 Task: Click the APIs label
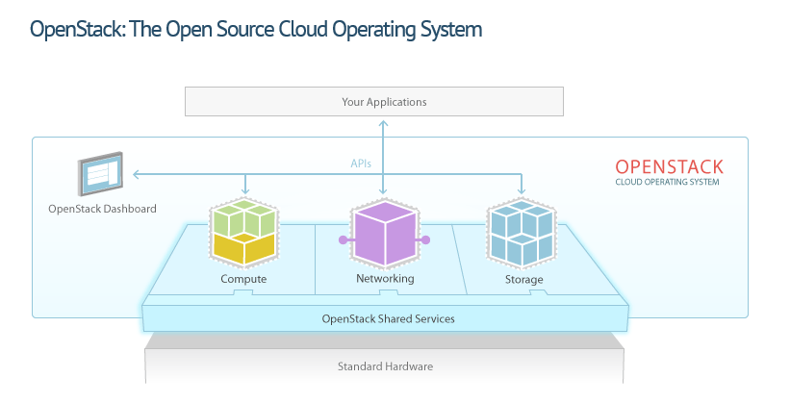361,164
